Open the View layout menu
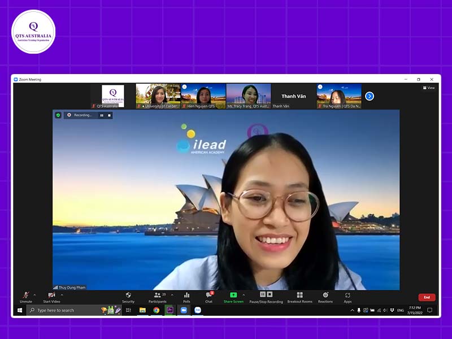 point(429,88)
